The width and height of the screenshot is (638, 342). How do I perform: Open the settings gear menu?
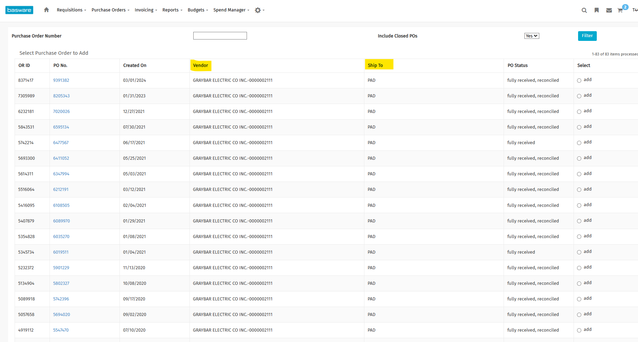259,10
